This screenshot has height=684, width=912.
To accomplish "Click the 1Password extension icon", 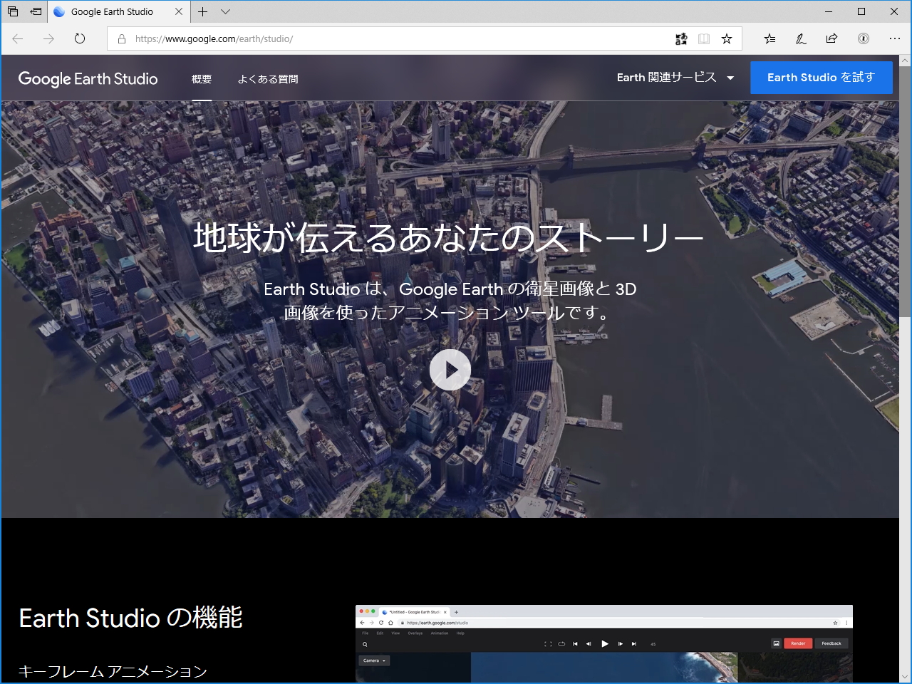I will point(863,39).
